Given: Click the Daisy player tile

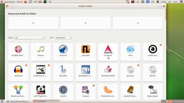Looking at the screenshot, I should (153, 92).
